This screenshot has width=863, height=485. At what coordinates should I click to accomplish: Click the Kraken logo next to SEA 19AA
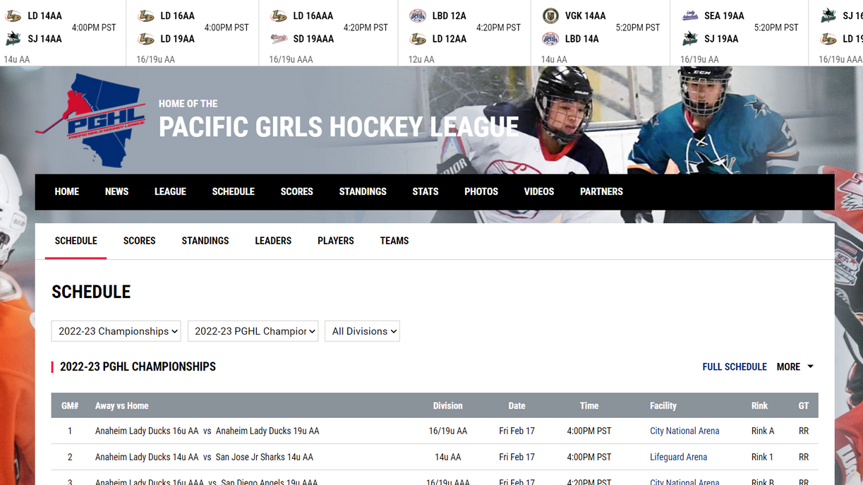click(x=689, y=15)
